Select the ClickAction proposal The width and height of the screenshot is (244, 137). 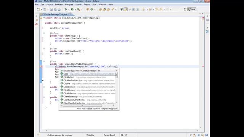click(x=88, y=77)
